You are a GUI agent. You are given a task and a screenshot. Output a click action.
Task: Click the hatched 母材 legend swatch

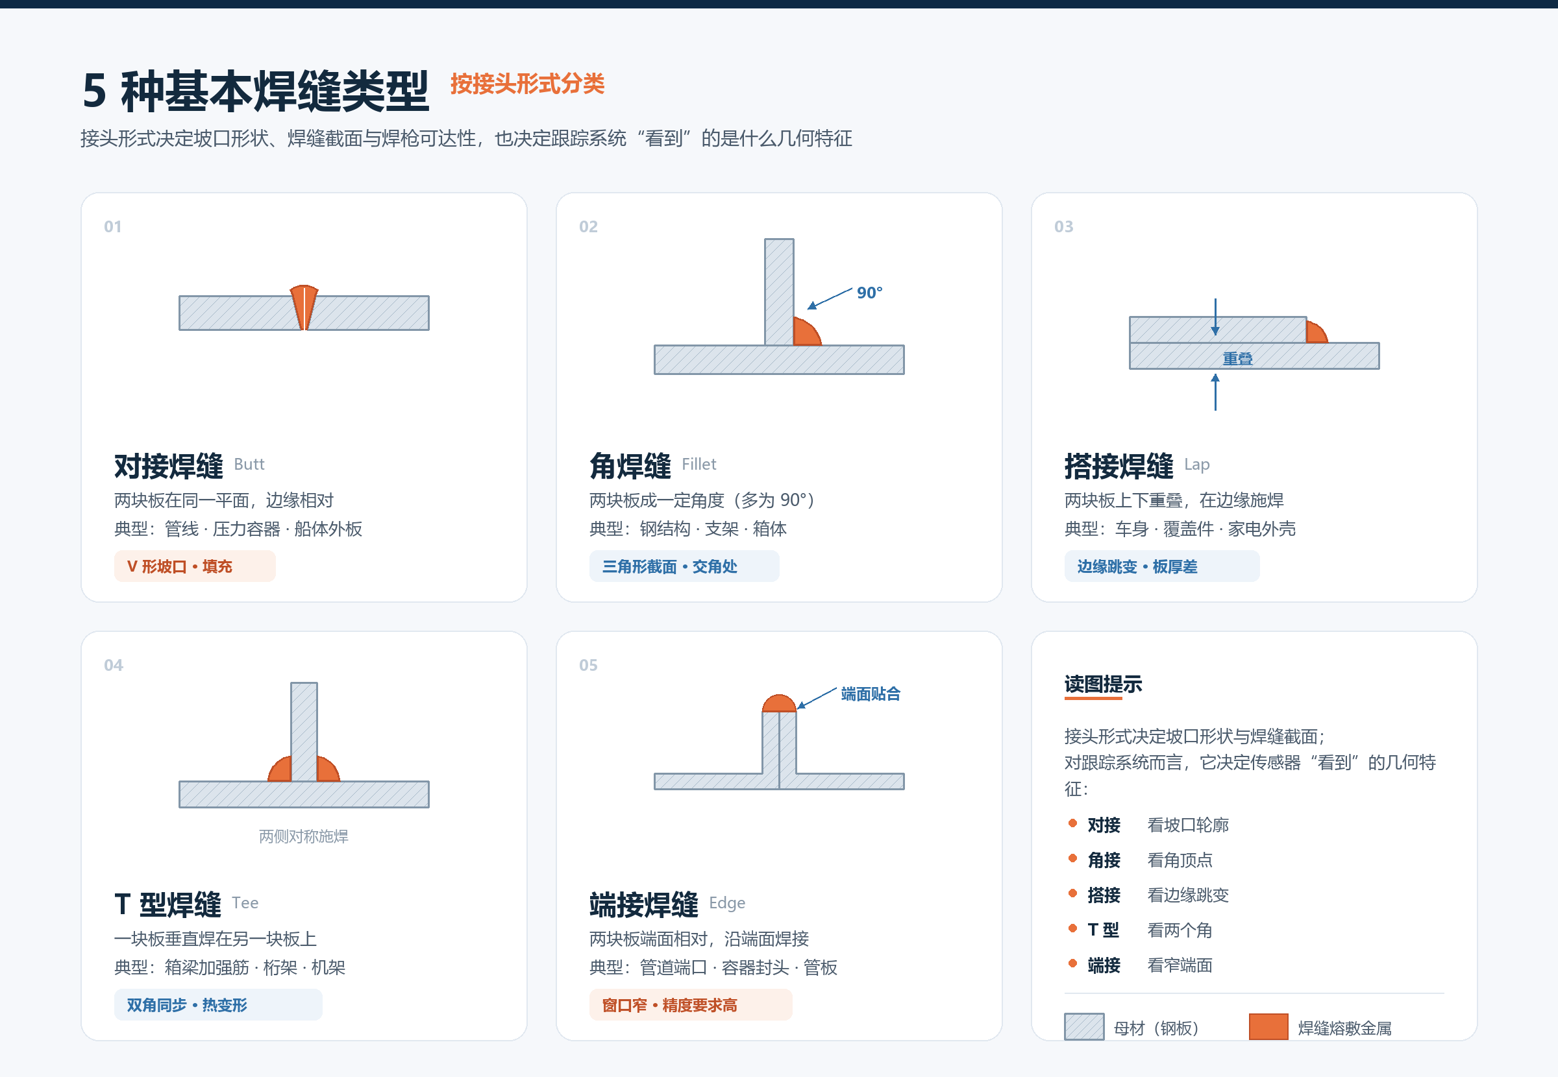1084,1027
